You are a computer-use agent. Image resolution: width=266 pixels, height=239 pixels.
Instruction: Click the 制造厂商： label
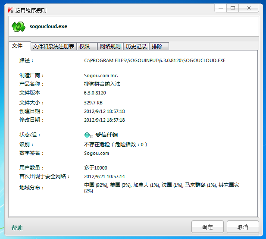(x=31, y=75)
